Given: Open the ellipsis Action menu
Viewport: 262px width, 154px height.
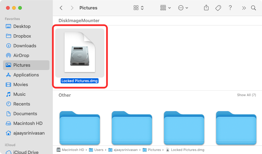Looking at the screenshot, I should (x=183, y=8).
